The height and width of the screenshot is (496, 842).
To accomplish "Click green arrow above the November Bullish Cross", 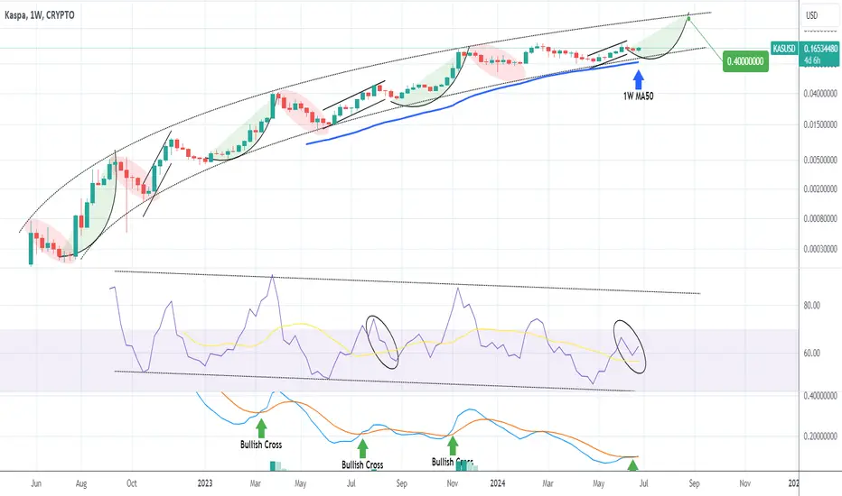I will (x=453, y=445).
